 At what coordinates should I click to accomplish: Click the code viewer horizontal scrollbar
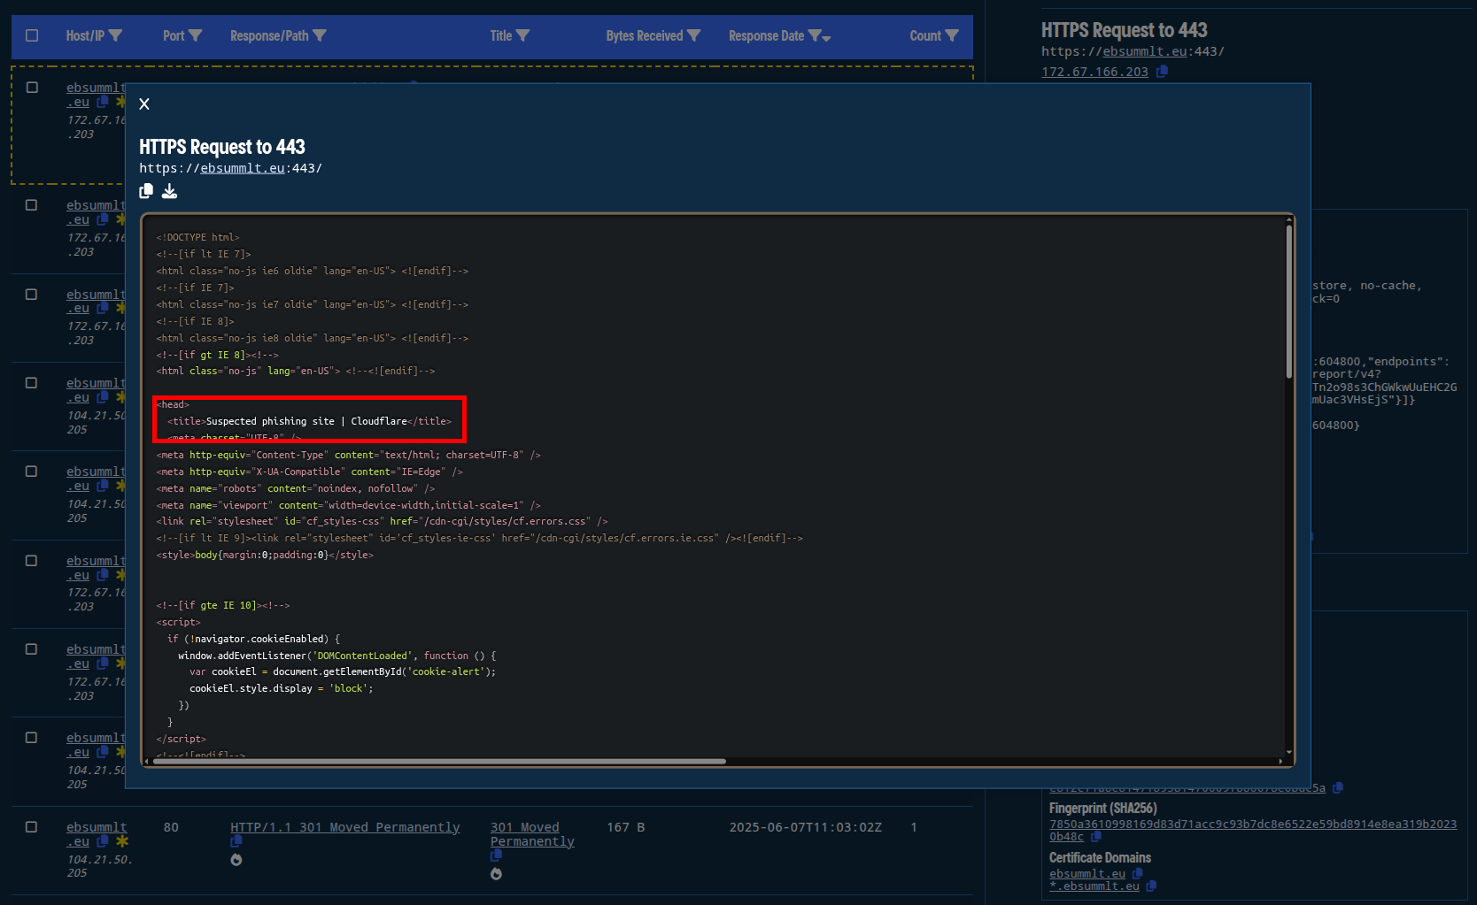pos(439,761)
